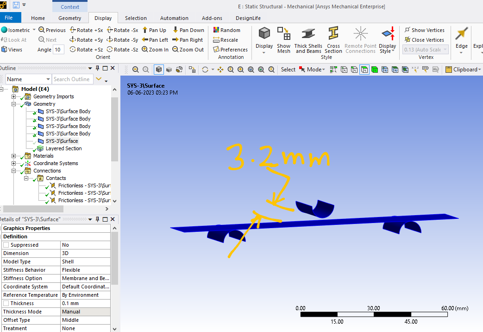Toggle the Suppressed checkbox
The width and height of the screenshot is (483, 332).
(6, 245)
